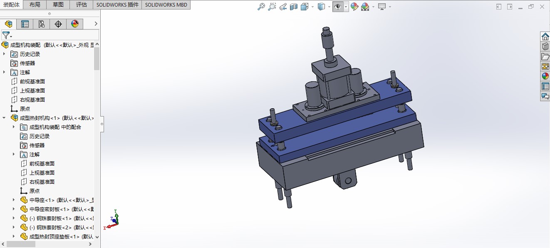The height and width of the screenshot is (248, 550).
Task: Select top-level 传感器 item
Action: (23, 63)
